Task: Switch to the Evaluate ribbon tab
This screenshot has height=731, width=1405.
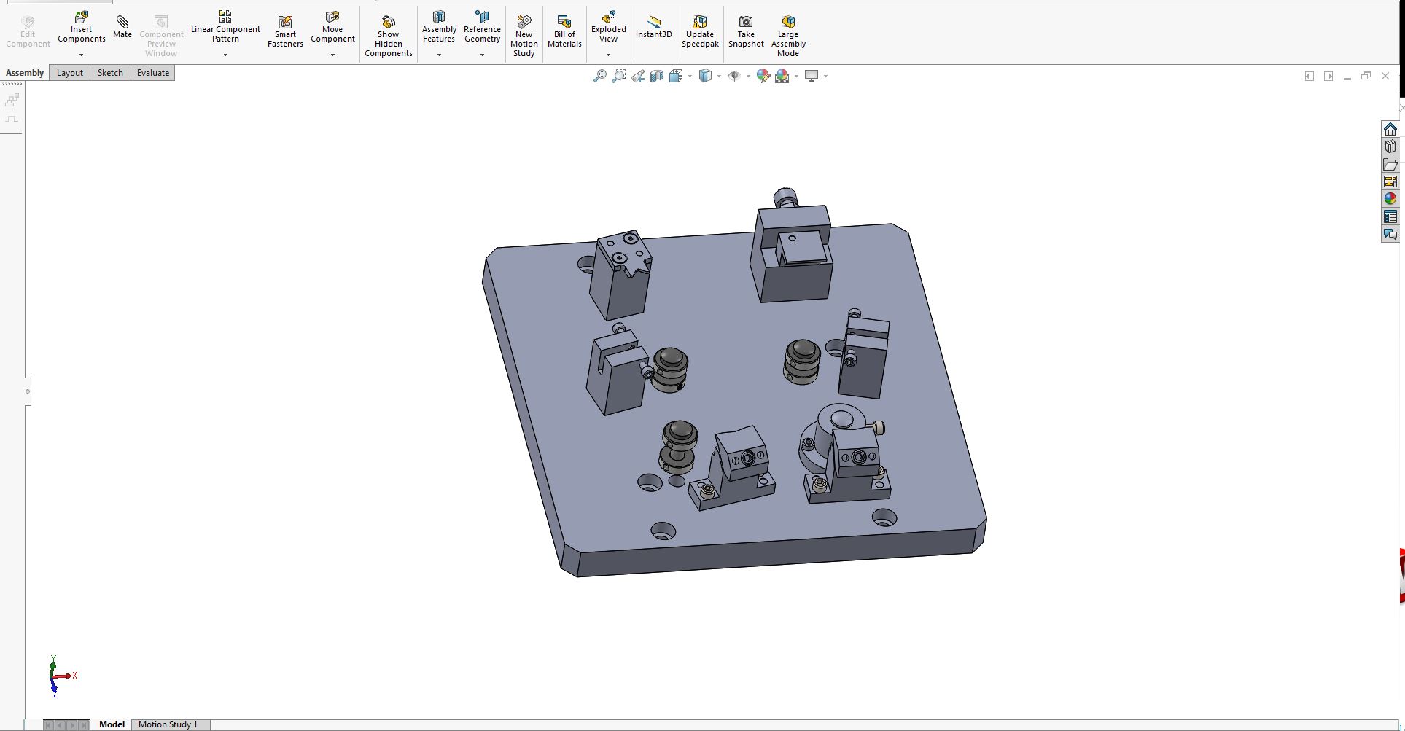Action: [x=153, y=73]
